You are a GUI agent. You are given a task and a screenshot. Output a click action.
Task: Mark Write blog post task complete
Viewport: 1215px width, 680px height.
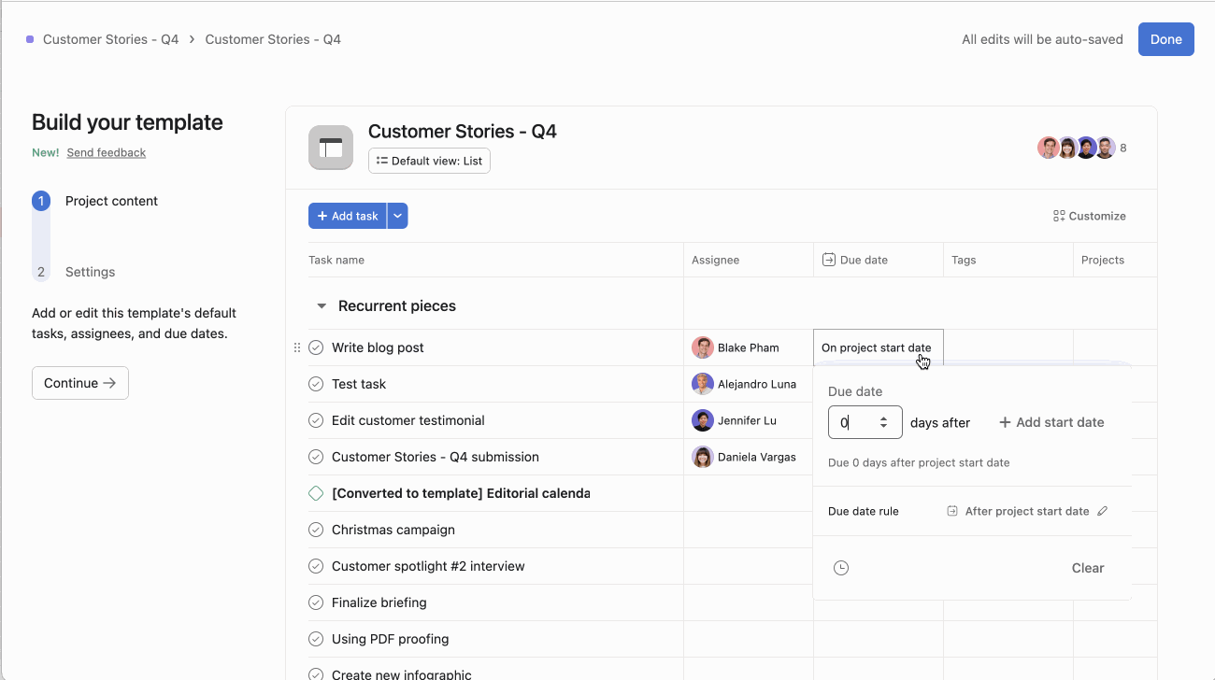(x=316, y=347)
